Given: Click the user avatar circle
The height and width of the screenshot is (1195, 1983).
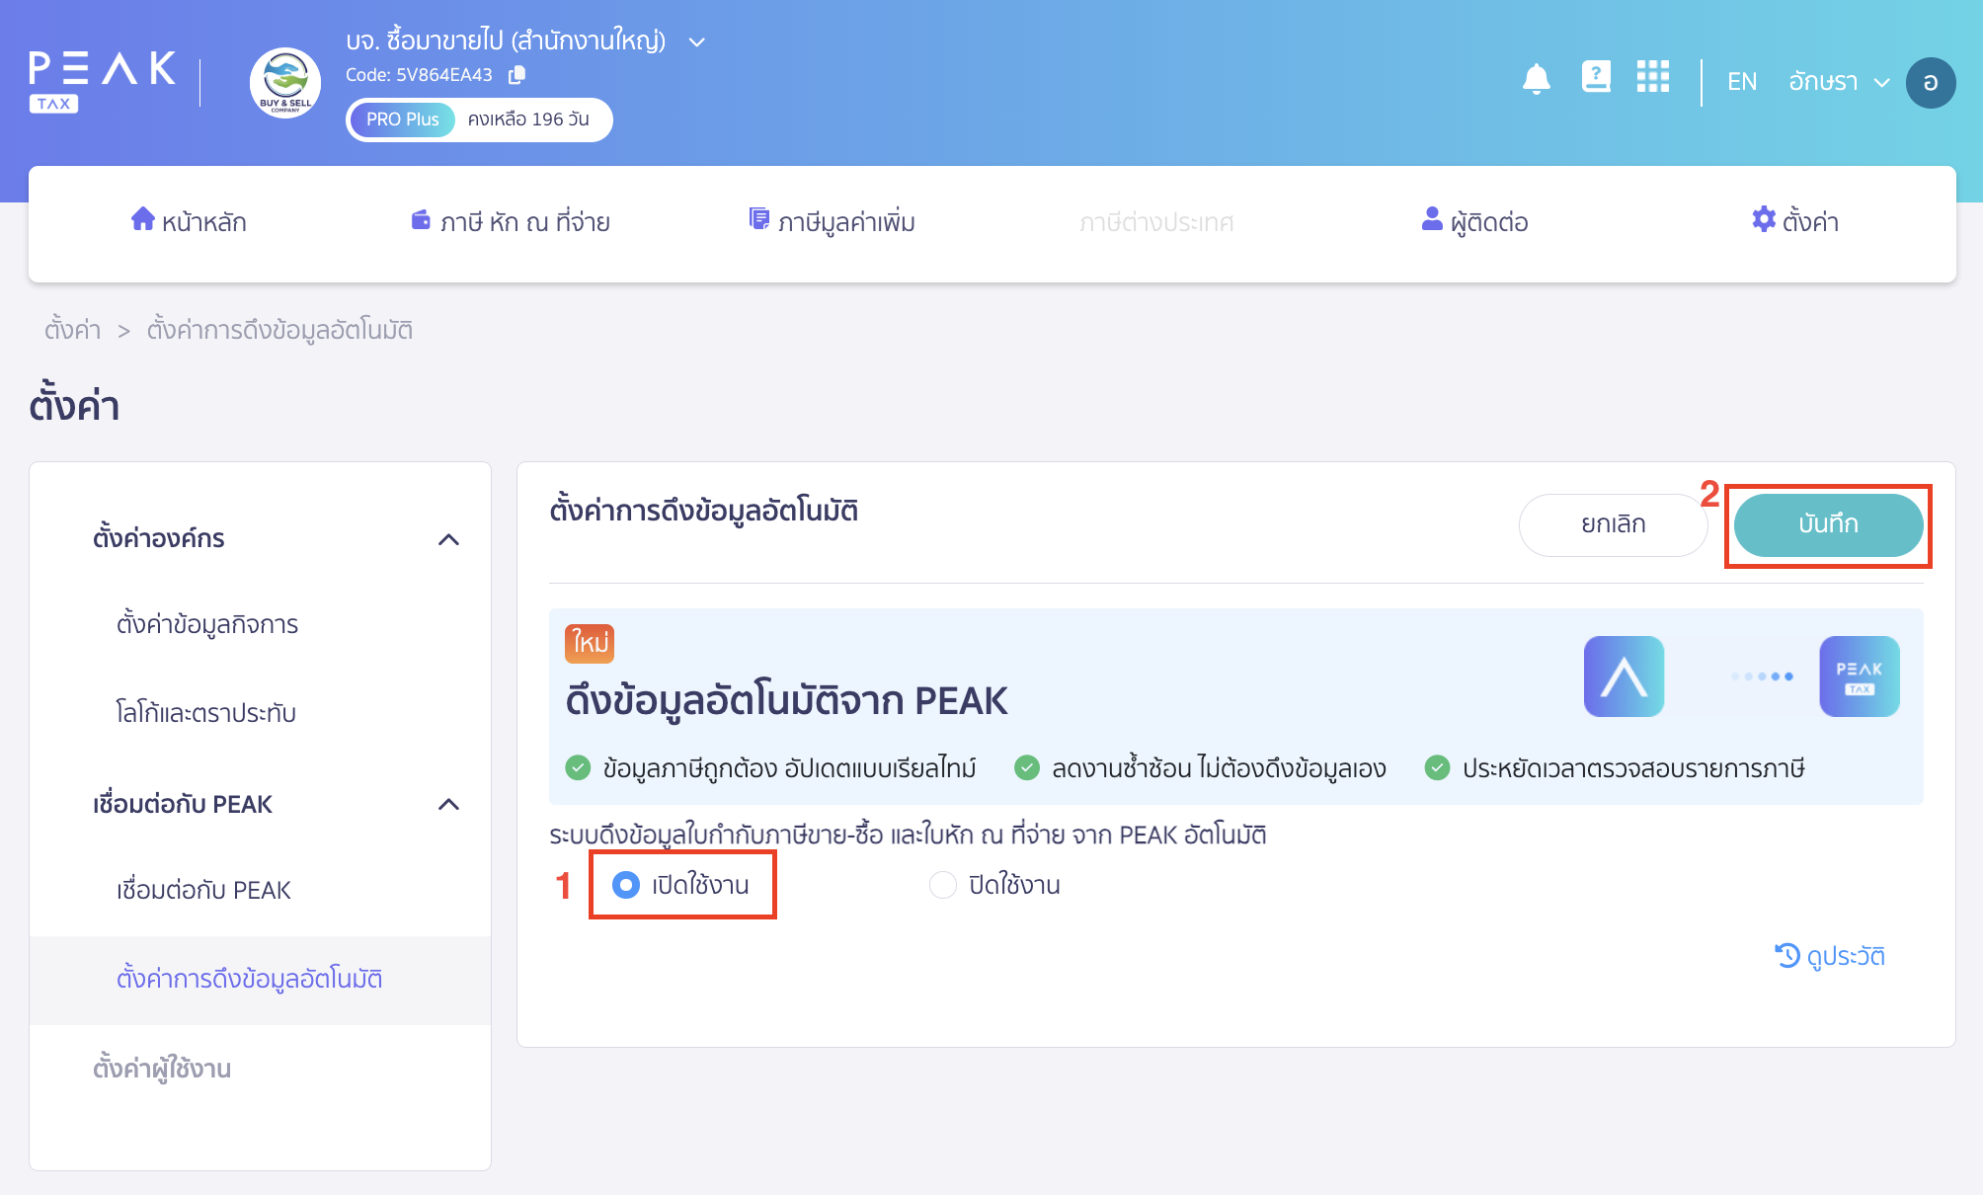Looking at the screenshot, I should [x=1930, y=82].
